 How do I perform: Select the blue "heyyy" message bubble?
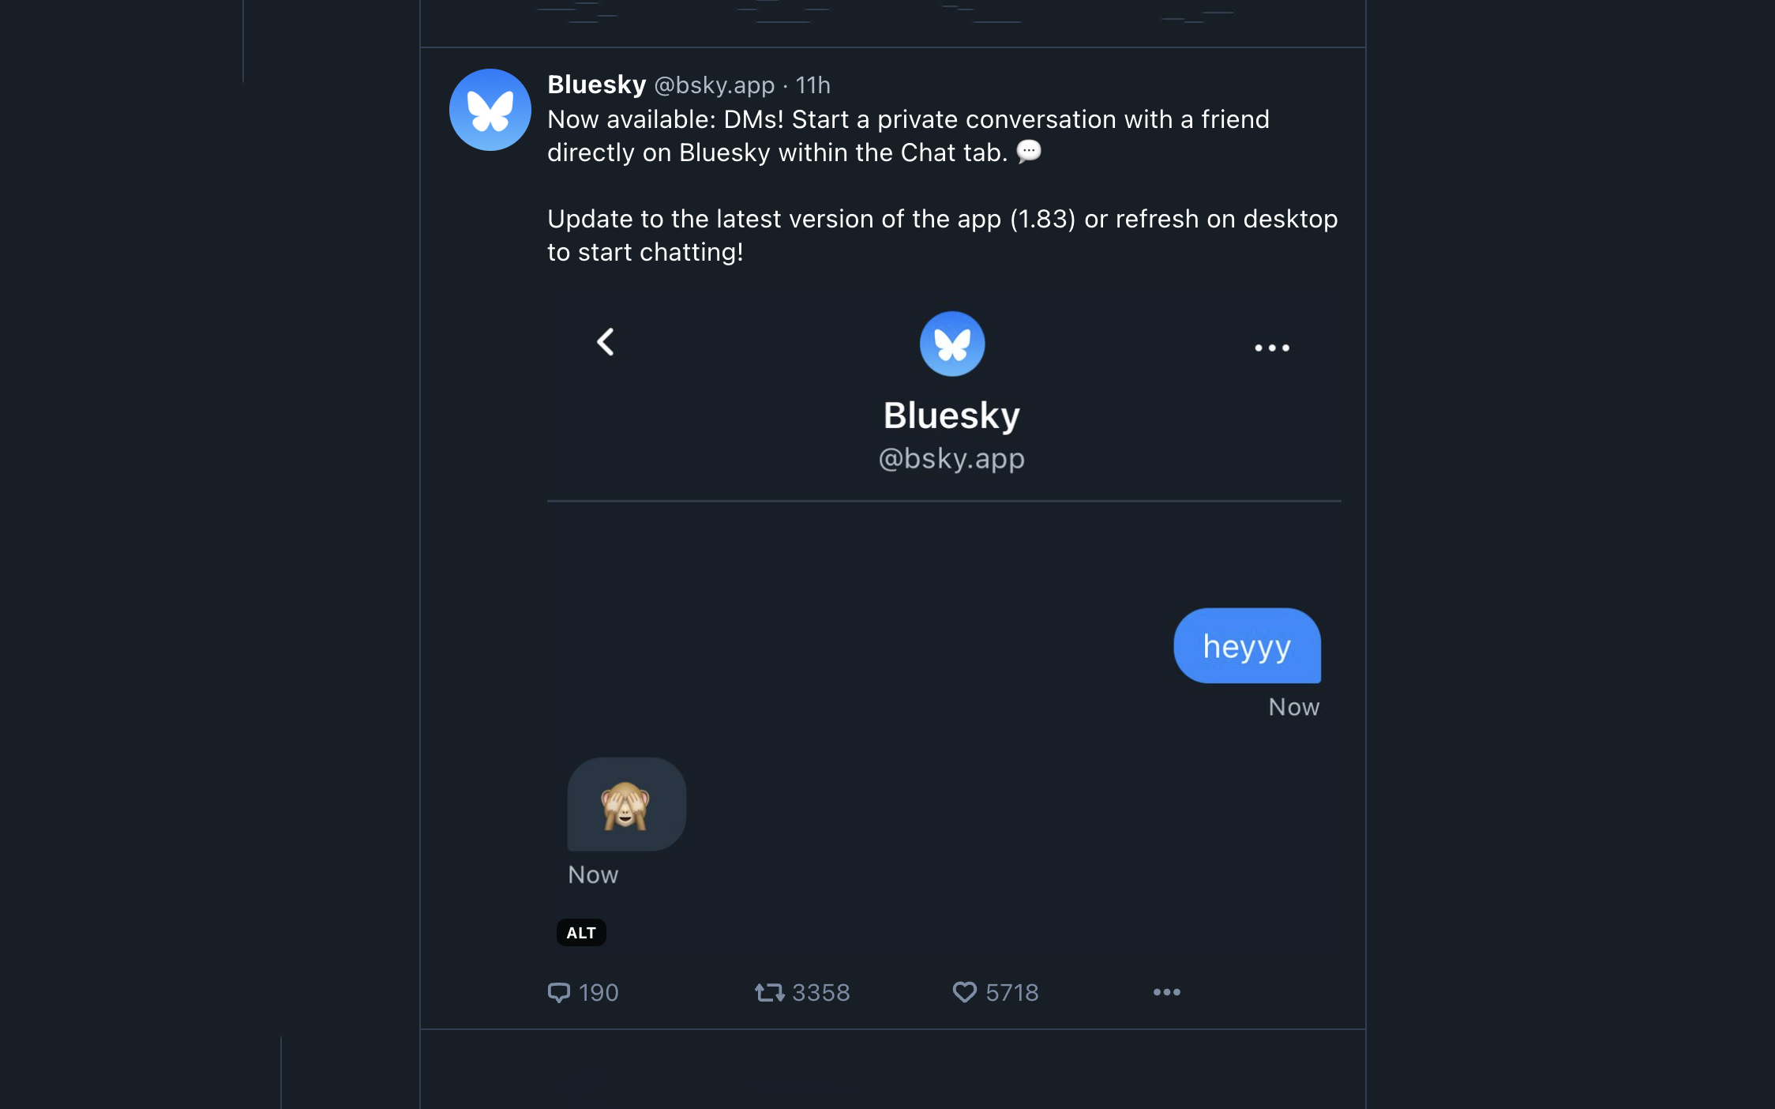1247,646
